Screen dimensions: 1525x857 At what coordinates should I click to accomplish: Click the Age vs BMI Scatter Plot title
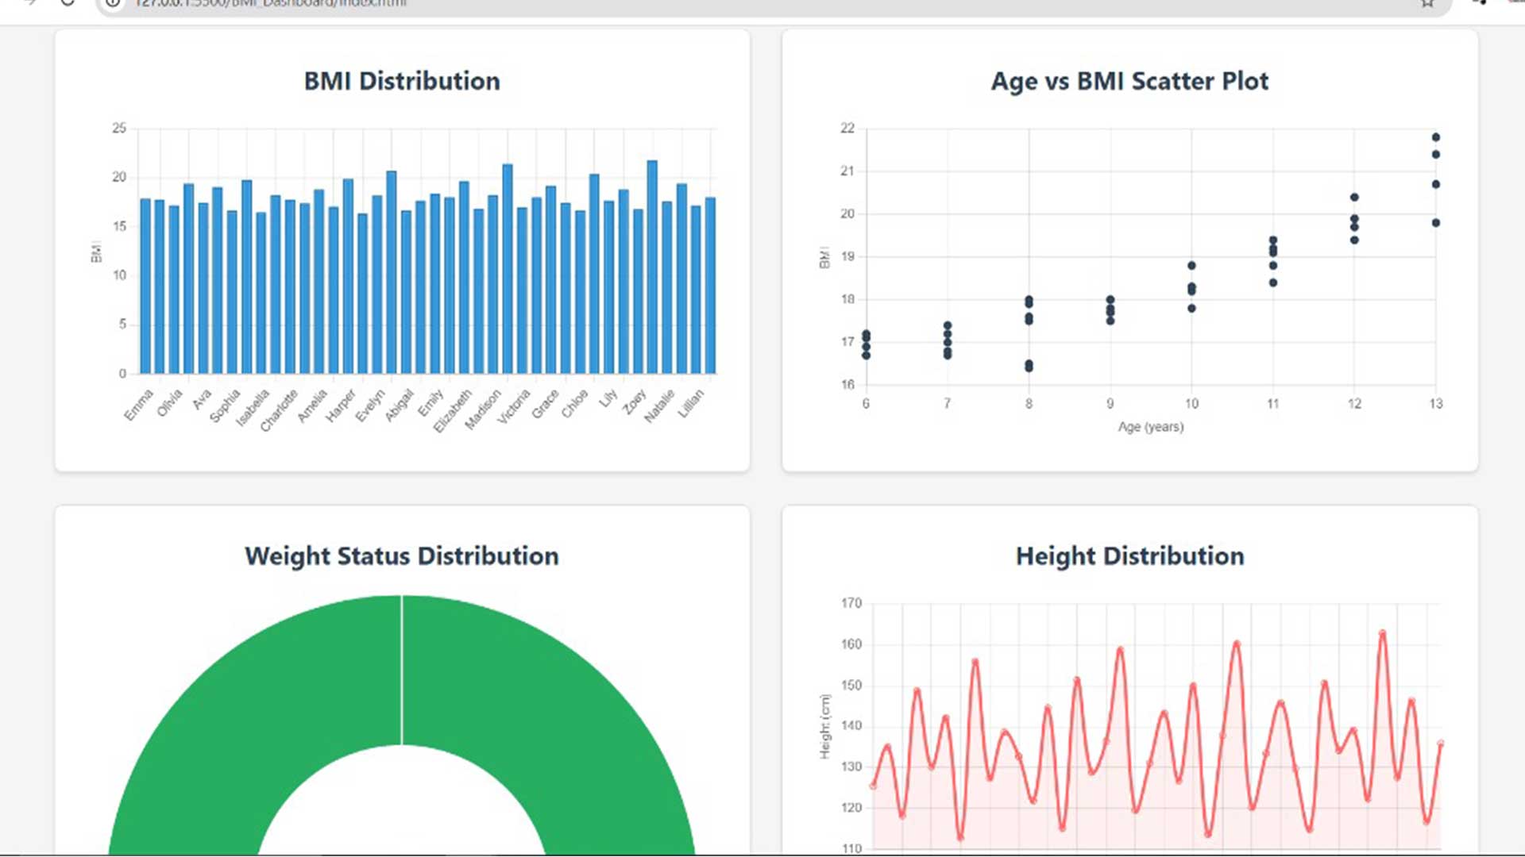[x=1129, y=81]
